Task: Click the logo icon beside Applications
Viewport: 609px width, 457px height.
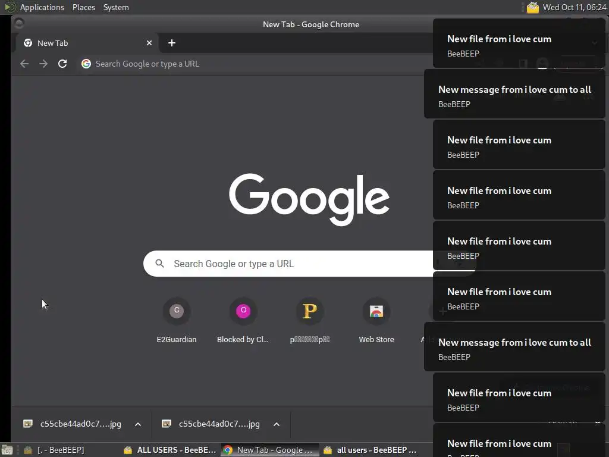Action: pos(10,7)
